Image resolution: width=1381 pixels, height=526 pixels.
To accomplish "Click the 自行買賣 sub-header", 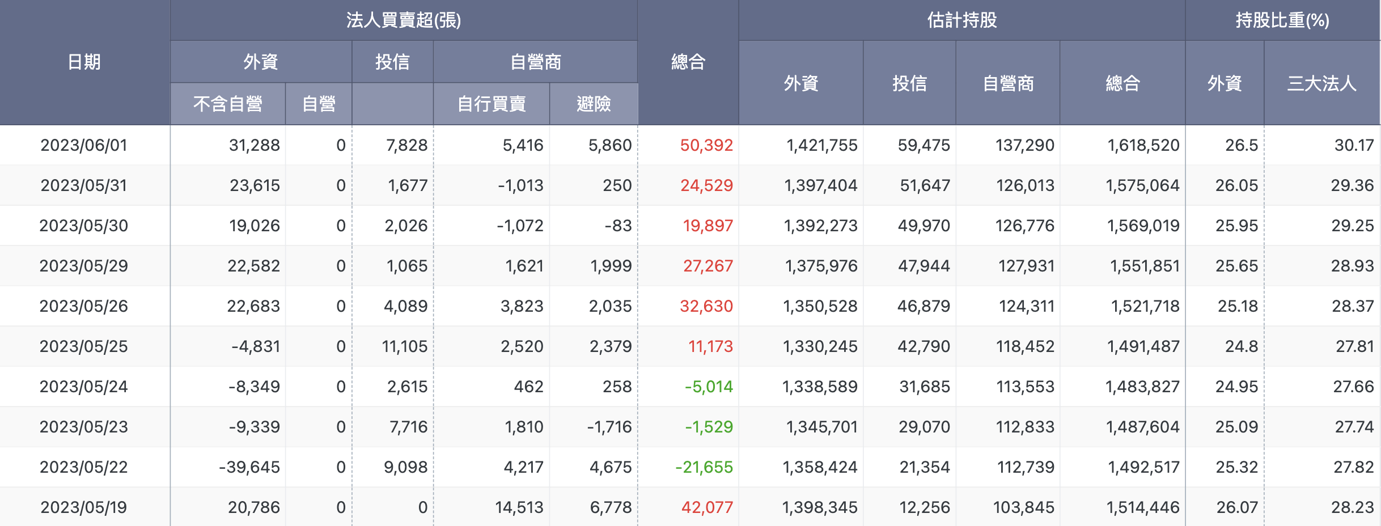I will 492,104.
